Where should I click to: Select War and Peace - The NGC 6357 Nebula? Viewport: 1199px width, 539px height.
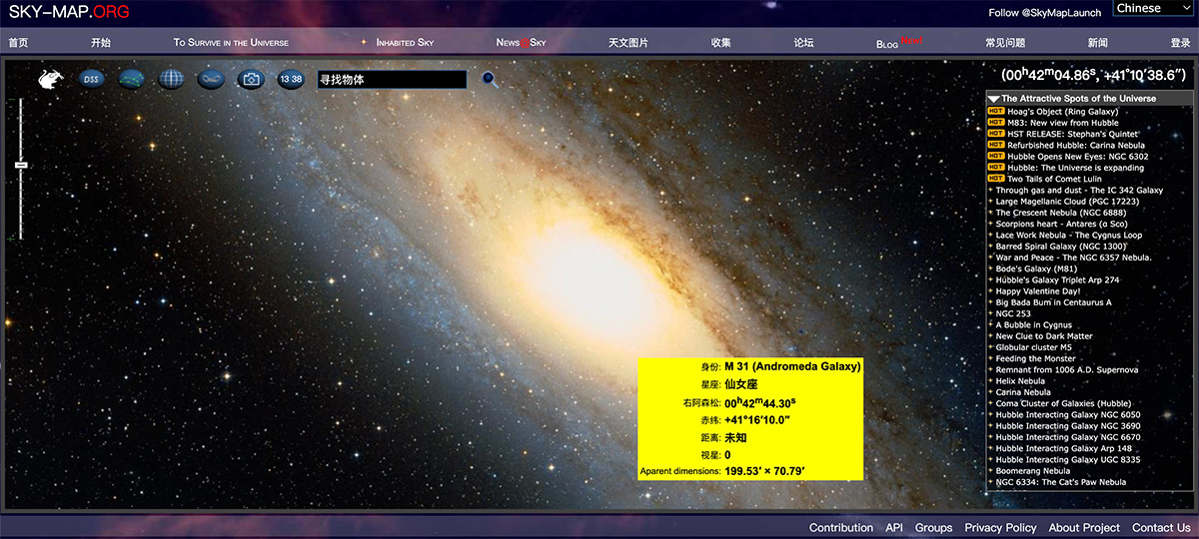pyautogui.click(x=1074, y=258)
